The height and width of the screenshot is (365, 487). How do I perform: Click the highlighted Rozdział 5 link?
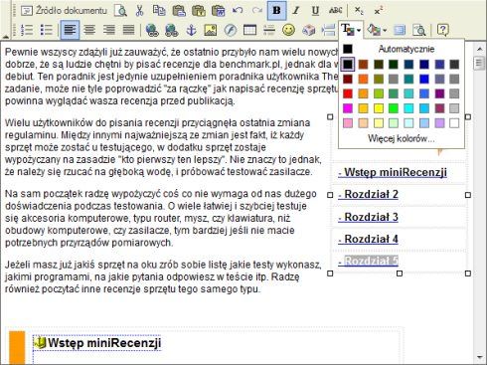[x=368, y=262]
